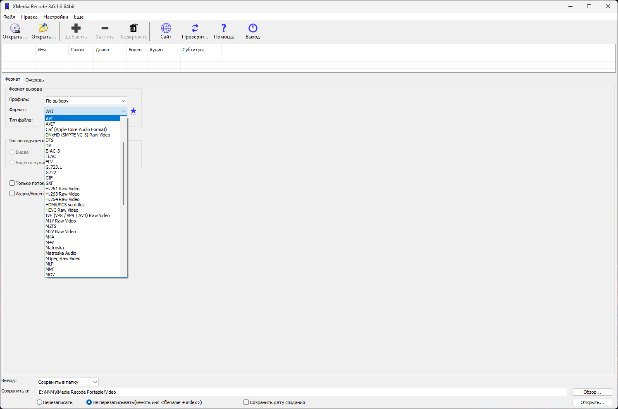Click the Добавить plus toolbar icon
This screenshot has height=409, width=618.
tap(76, 31)
